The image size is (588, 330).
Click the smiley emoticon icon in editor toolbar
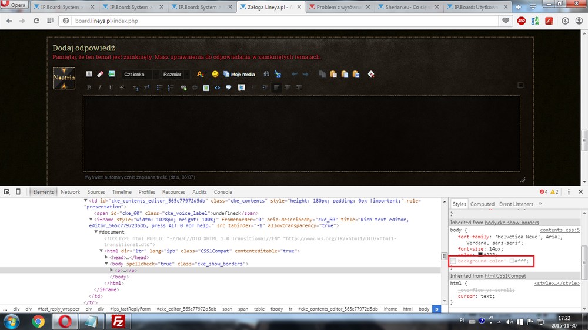(215, 74)
